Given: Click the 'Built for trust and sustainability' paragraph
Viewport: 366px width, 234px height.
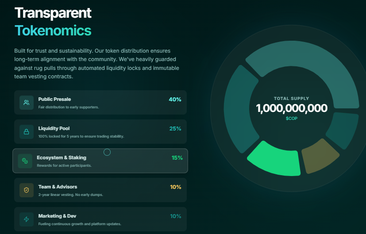Looking at the screenshot, I should pyautogui.click(x=96, y=64).
